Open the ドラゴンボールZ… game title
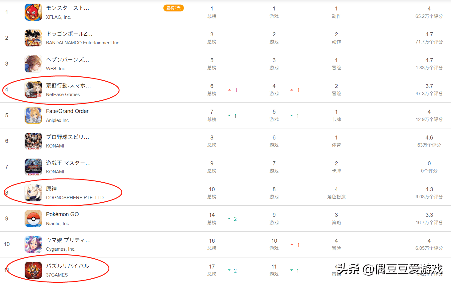Screen dimensions: 451x283 tap(69, 34)
